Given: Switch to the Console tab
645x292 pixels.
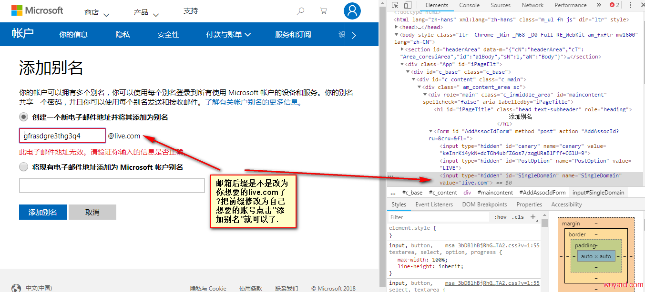Looking at the screenshot, I should [470, 5].
